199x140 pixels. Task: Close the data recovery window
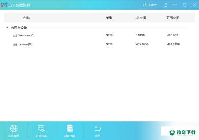[194, 5]
